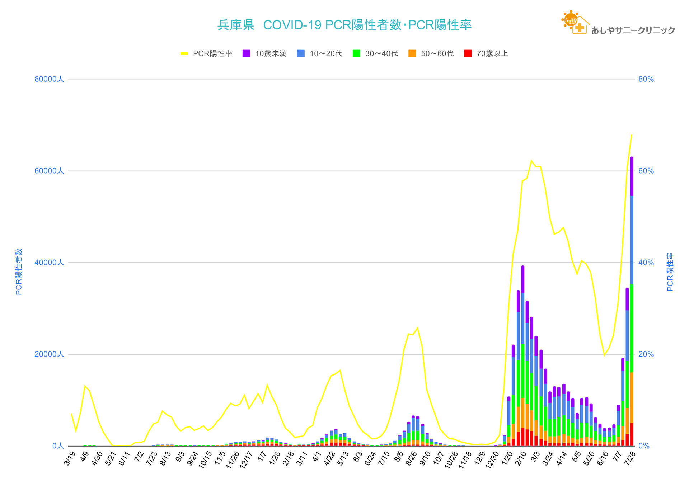Click the あしやサニークリニック clinic name text
This screenshot has height=486, width=689.
[x=633, y=30]
